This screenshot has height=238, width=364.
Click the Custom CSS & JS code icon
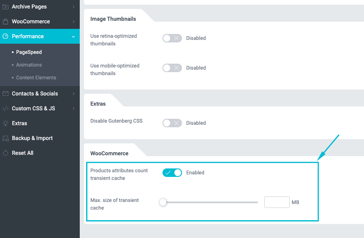5,109
